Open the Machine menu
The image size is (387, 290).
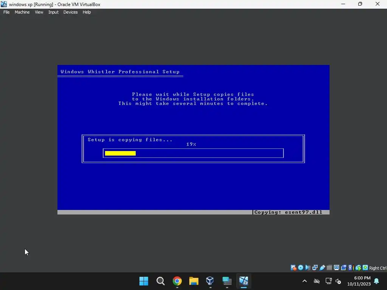click(22, 12)
